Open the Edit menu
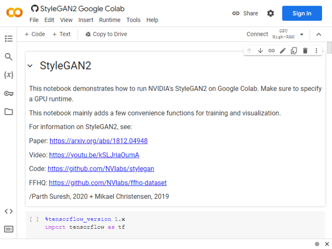This screenshot has width=332, height=249. point(49,20)
